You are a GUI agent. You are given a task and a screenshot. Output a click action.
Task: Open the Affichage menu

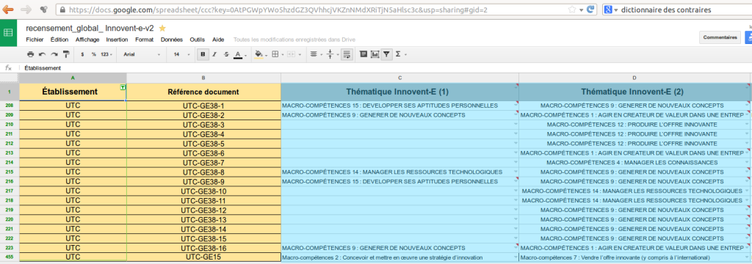pos(88,40)
